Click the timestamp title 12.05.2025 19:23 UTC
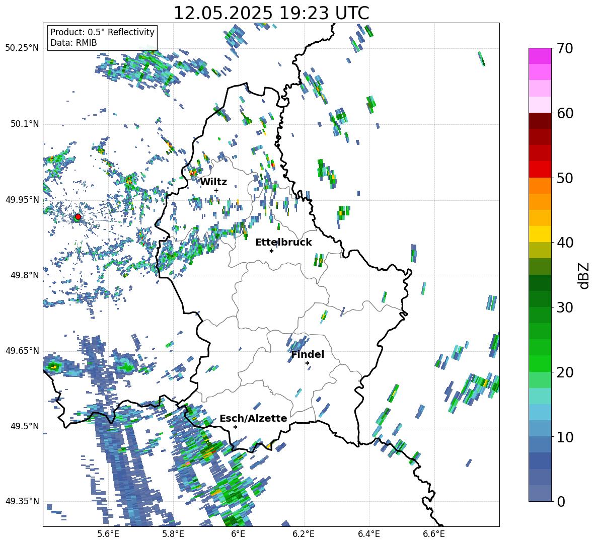596x544 pixels. point(271,13)
